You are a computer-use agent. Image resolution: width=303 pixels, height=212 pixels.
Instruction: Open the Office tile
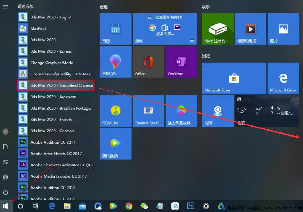(x=149, y=62)
